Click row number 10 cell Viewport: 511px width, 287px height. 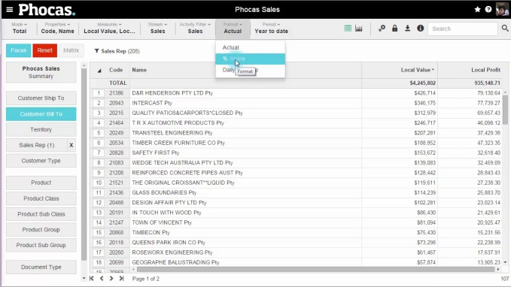click(x=99, y=183)
